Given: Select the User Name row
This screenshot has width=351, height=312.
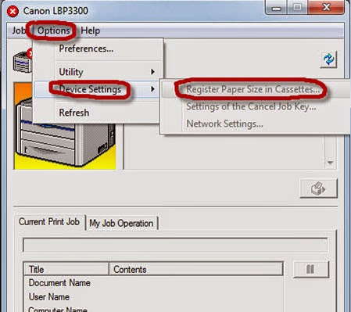Looking at the screenshot, I should 154,297.
